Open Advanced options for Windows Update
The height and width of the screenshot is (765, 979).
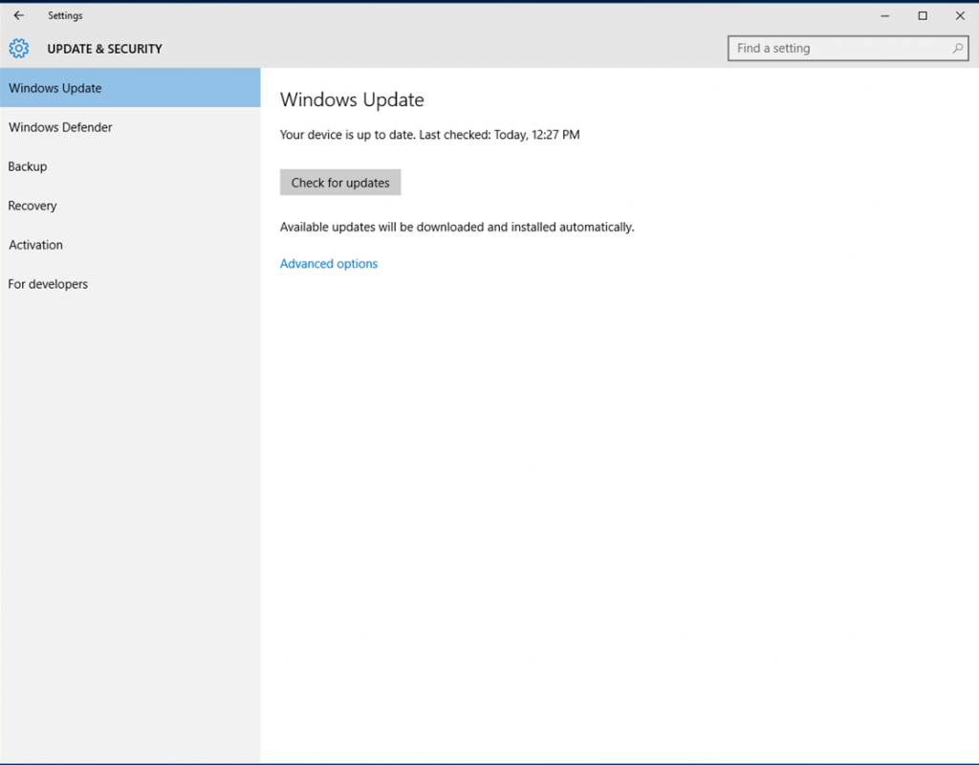tap(329, 263)
